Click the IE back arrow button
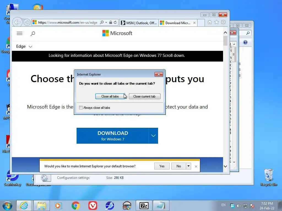 pos(17,22)
